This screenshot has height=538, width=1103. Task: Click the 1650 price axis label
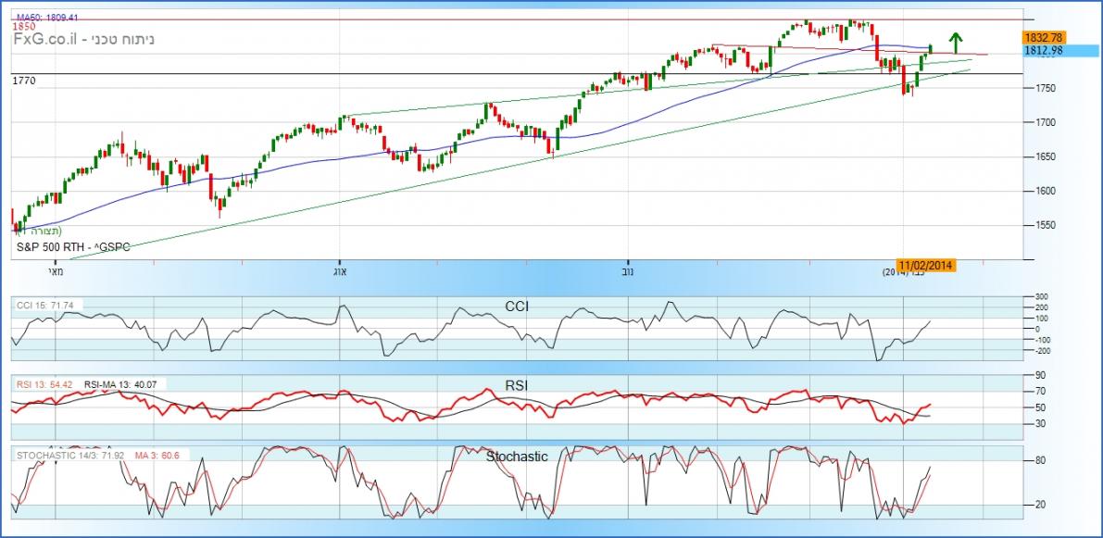1045,156
